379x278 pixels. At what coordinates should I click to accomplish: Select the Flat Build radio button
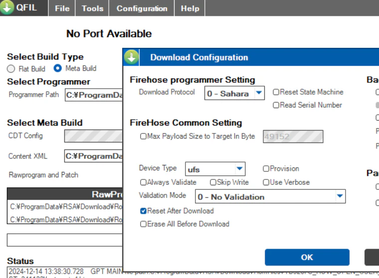coord(11,69)
